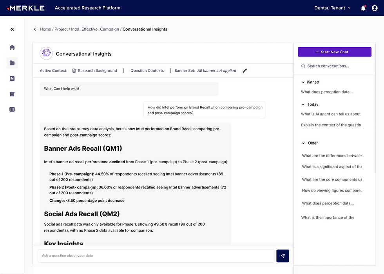Screen dimensions: 384x274
Task: Open chat Explain the context of the question
Action: tap(331, 125)
